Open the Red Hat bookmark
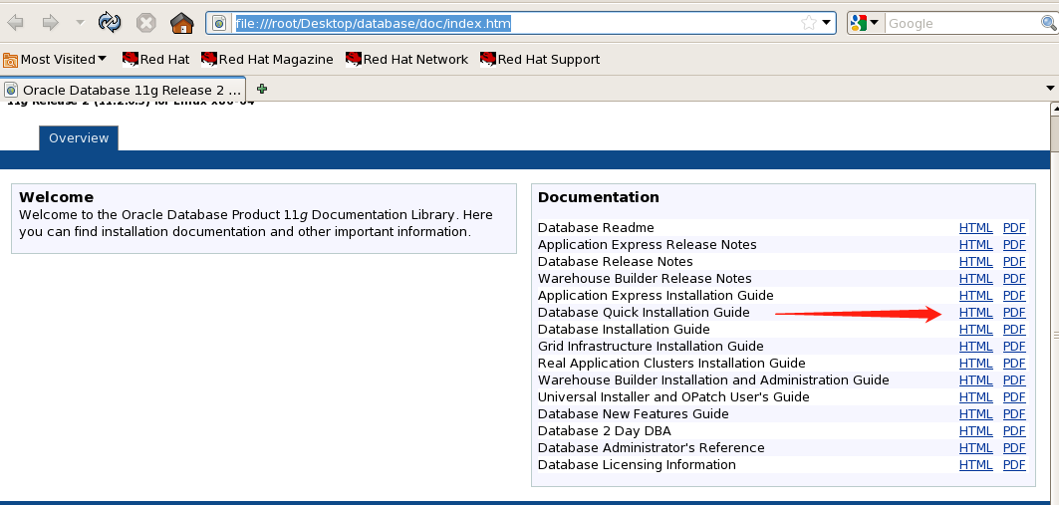This screenshot has width=1059, height=505. click(156, 60)
